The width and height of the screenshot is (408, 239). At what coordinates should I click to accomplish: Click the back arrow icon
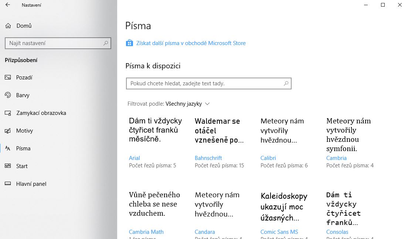pos(8,5)
